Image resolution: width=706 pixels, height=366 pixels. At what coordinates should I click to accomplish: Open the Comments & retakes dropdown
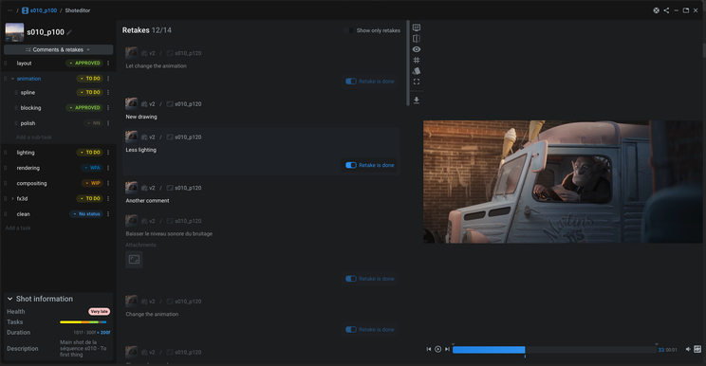click(x=59, y=49)
